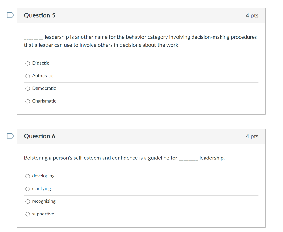Mark the Charismatic radio circle

(28, 101)
